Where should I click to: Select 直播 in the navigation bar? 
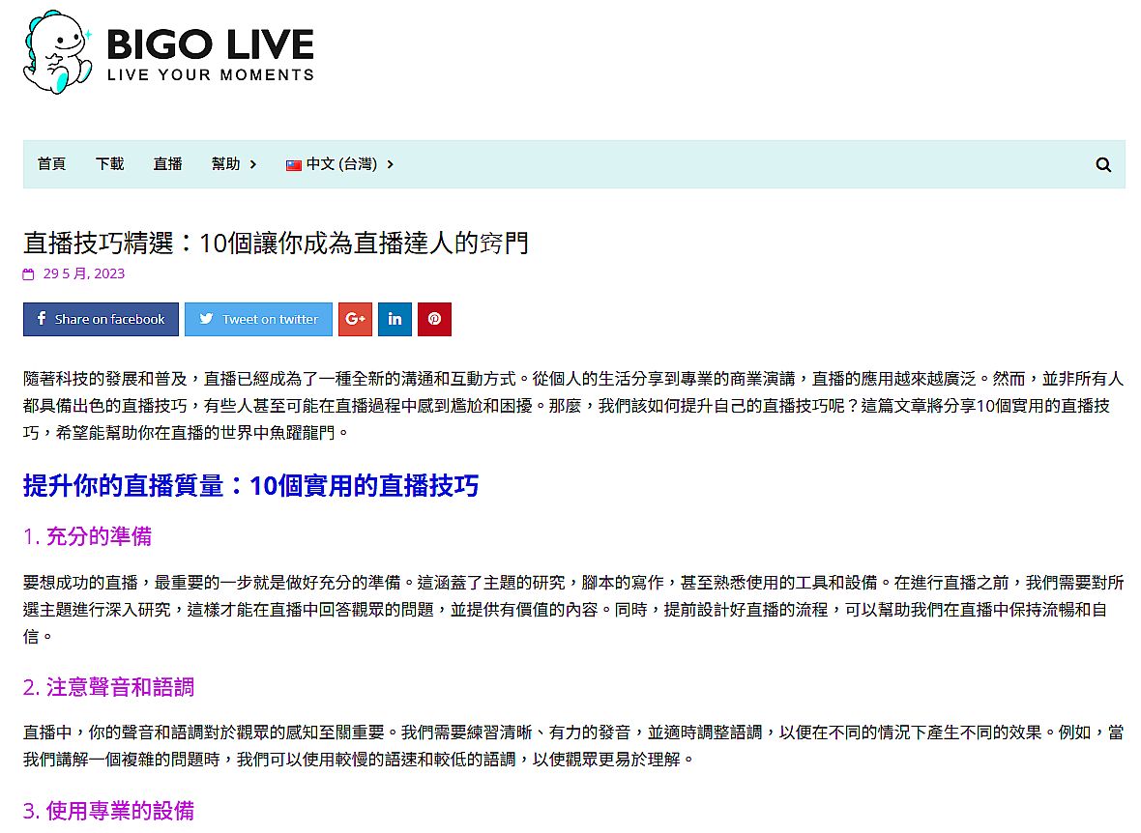pos(167,164)
